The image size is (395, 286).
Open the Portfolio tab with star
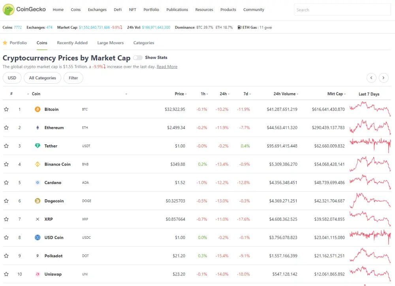(x=15, y=43)
